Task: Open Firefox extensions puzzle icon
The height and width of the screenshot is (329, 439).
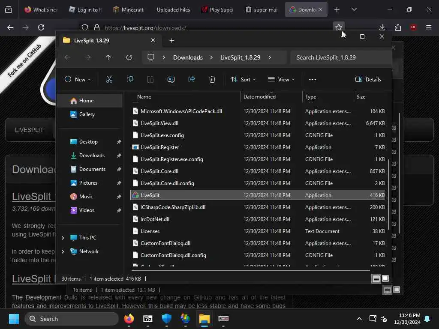Action: 398,27
